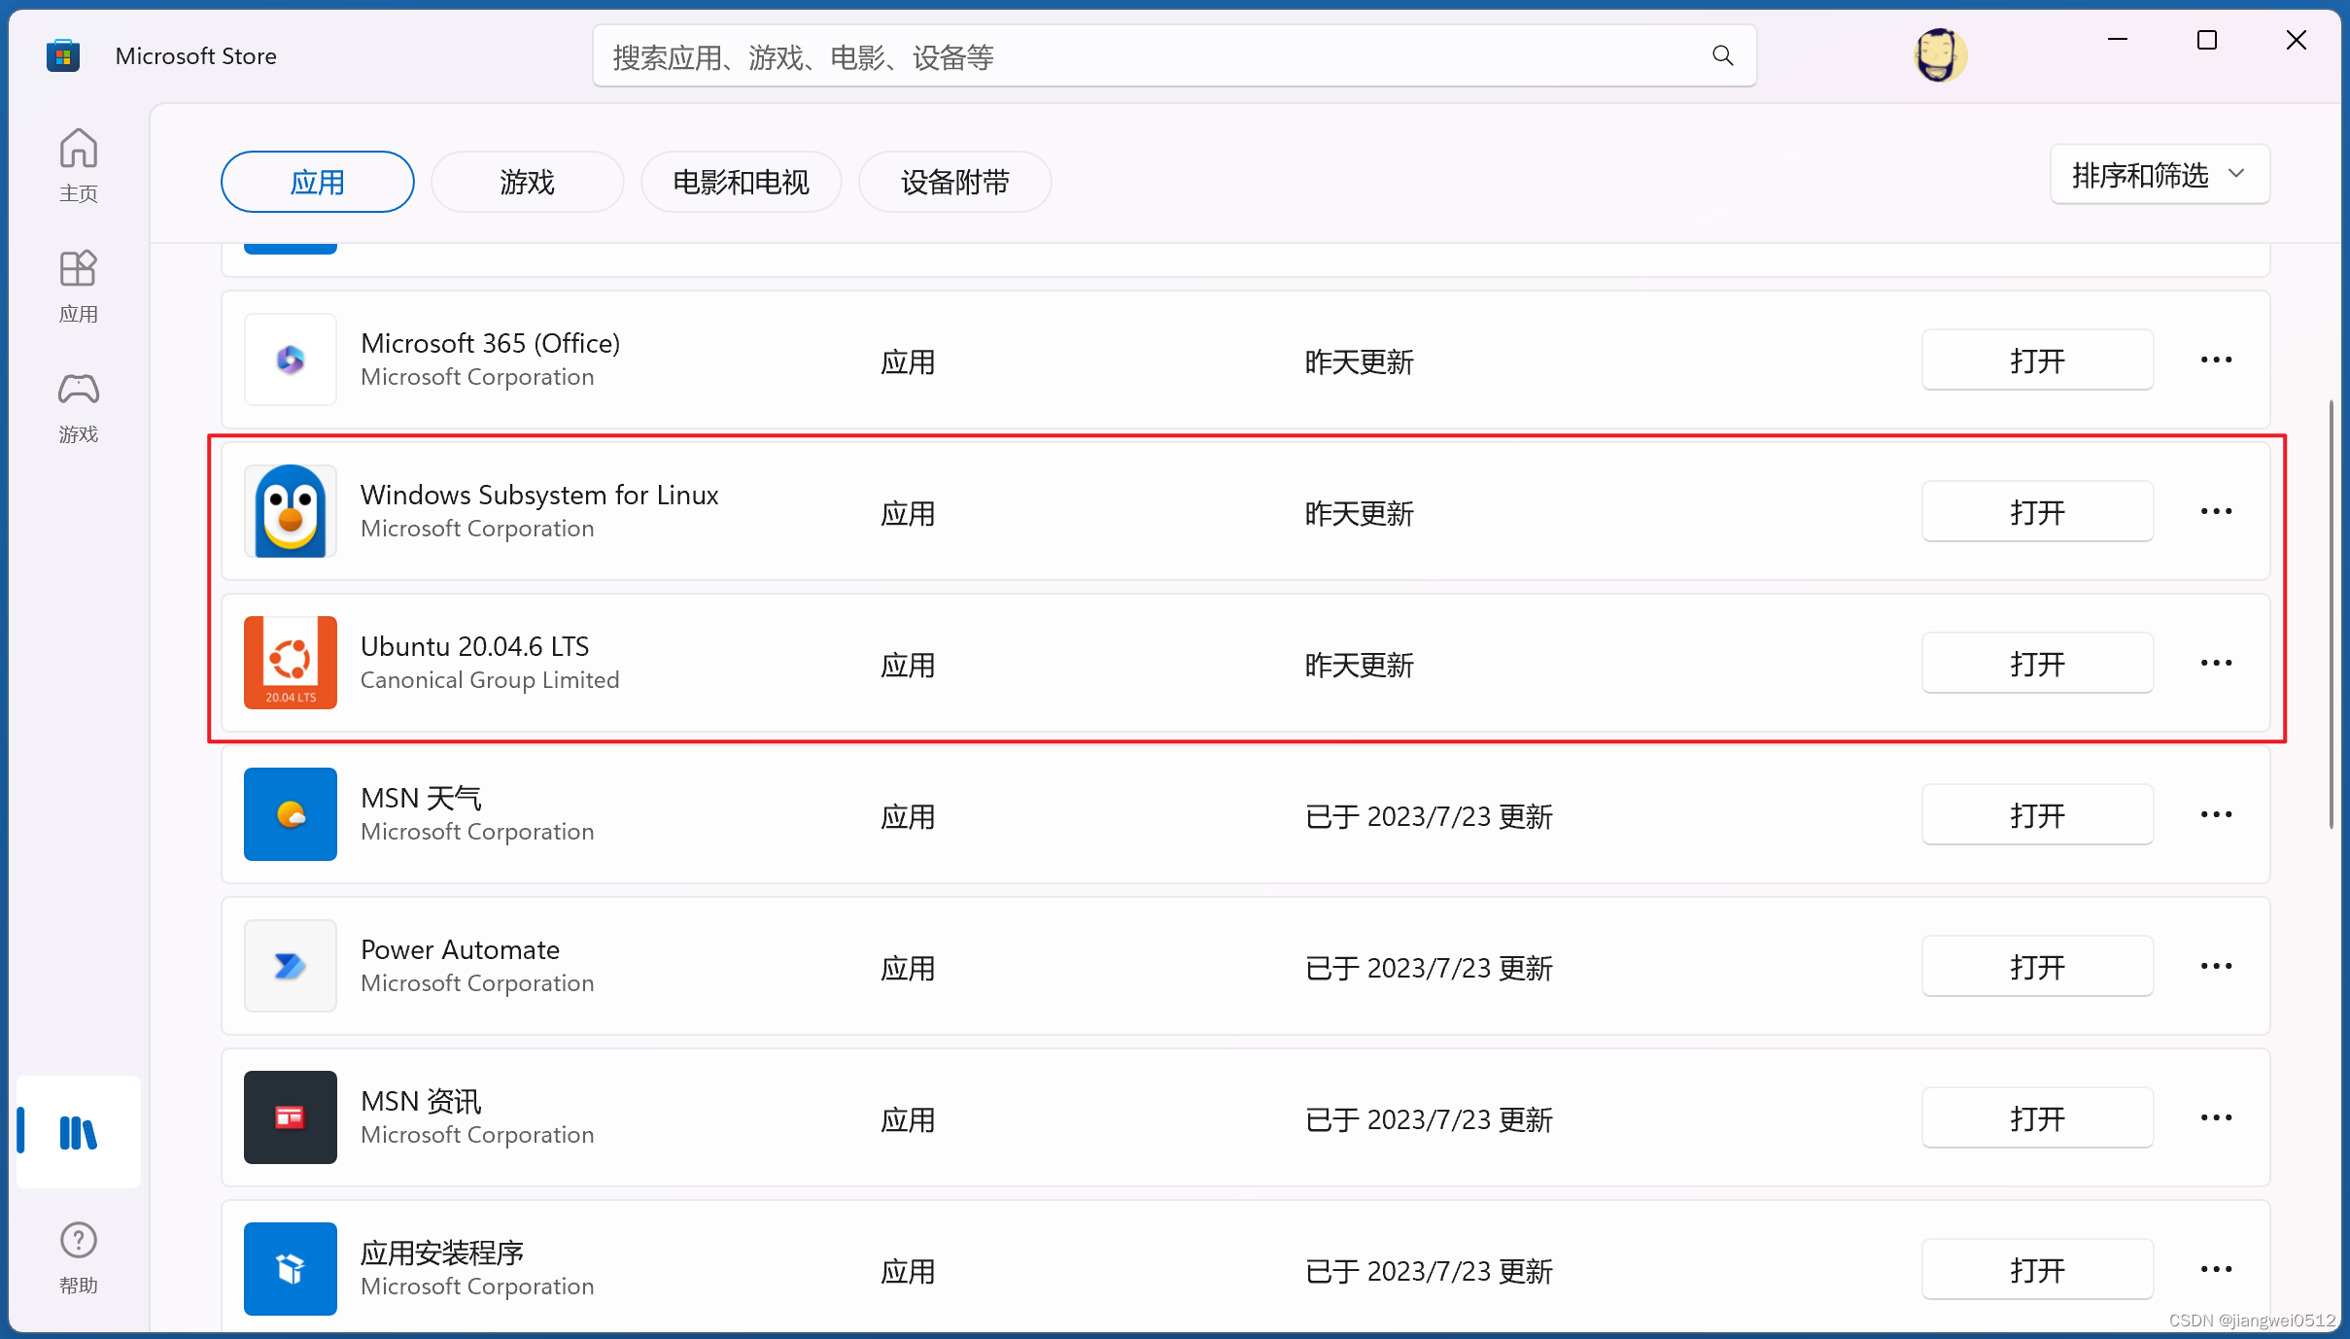The height and width of the screenshot is (1339, 2350).
Task: Open more options for MSN 资讯
Action: [2216, 1117]
